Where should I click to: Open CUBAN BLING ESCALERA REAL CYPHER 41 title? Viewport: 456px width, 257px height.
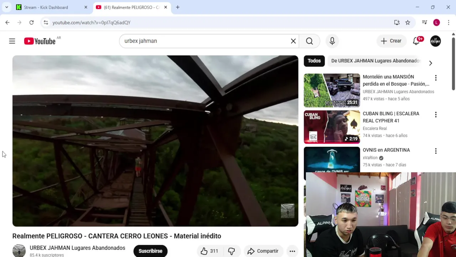(x=391, y=117)
